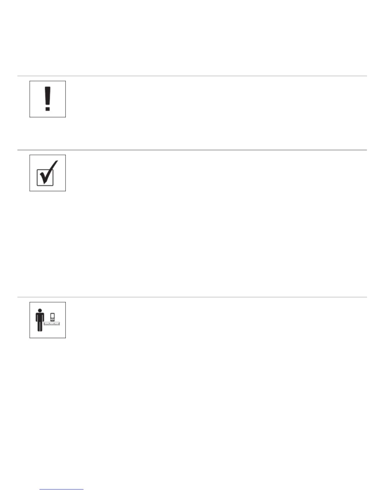Click the divider line above checkmark icon
Image resolution: width=380 pixels, height=492 pixels.
tap(192, 150)
